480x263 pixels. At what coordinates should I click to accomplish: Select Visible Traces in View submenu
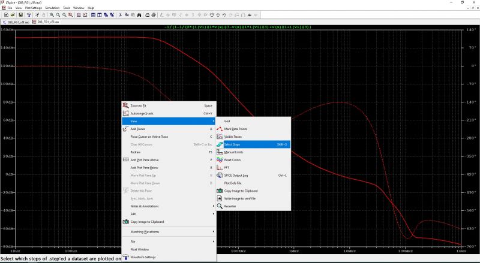tap(233, 137)
